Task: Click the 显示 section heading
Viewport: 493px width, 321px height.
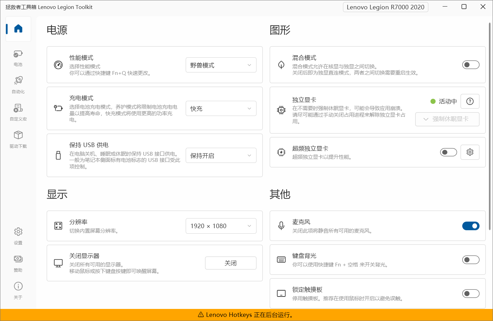Action: (57, 194)
